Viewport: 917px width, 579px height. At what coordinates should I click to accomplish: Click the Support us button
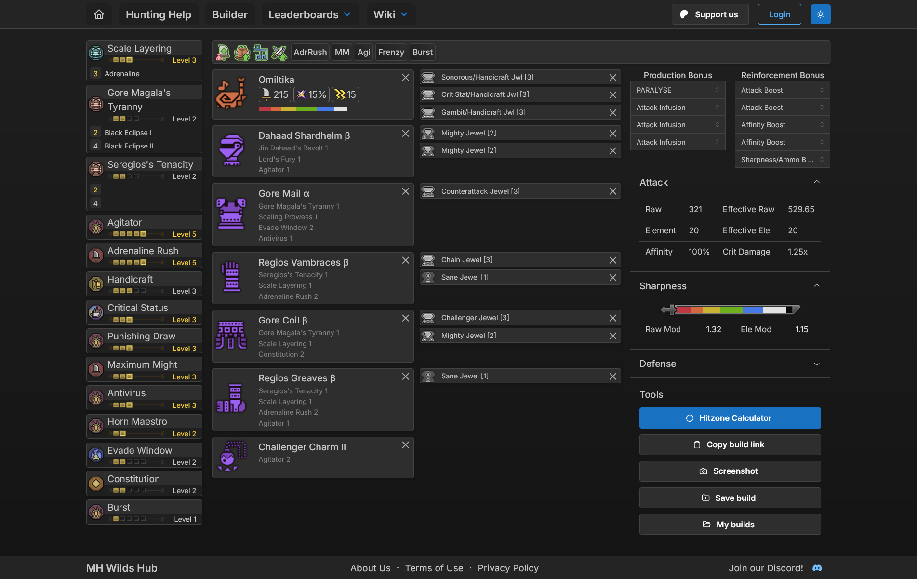point(710,14)
